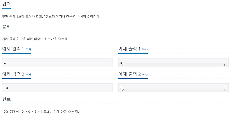231x116 pixels.
Task: Click the 예제 출력 2 heading text
Action: click(x=130, y=74)
